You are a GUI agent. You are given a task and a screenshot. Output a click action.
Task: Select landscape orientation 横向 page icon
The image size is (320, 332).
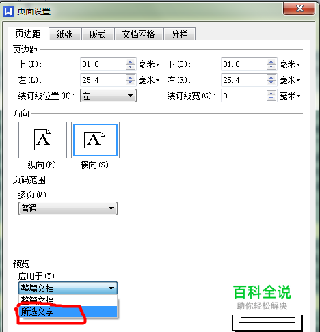95,140
